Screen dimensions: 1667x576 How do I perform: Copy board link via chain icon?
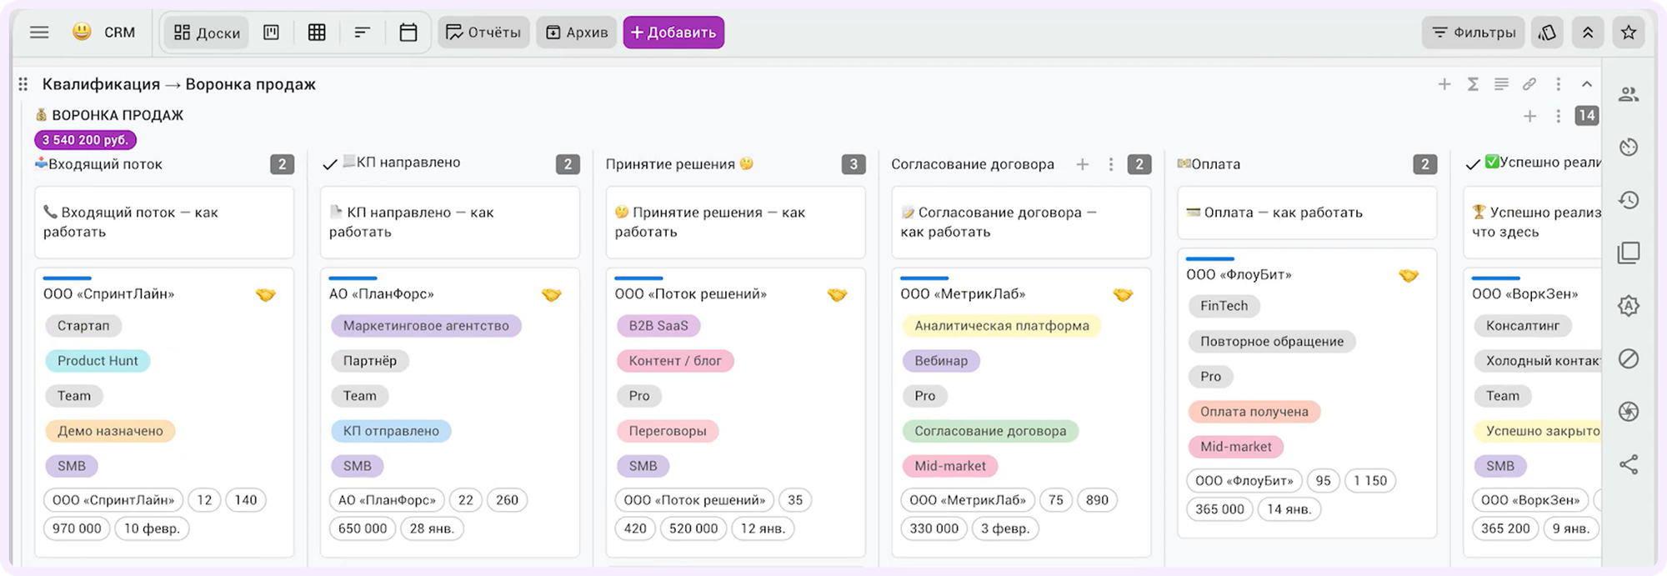point(1529,84)
